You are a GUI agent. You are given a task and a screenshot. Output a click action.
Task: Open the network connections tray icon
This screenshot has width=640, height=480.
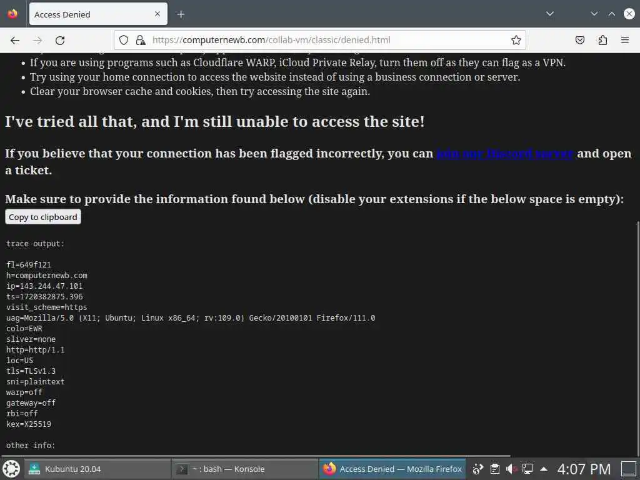tap(527, 469)
